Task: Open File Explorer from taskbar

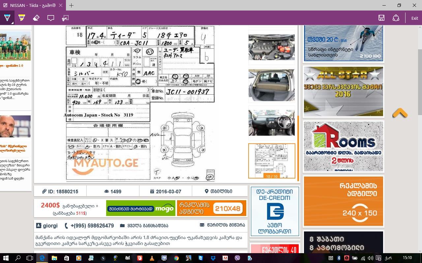Action: 54,258
